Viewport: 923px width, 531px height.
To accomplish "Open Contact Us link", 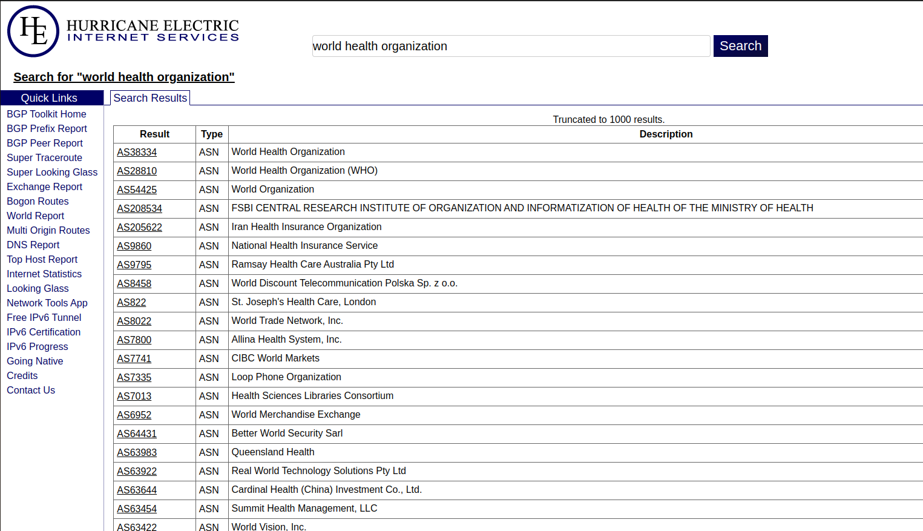I will pos(31,390).
